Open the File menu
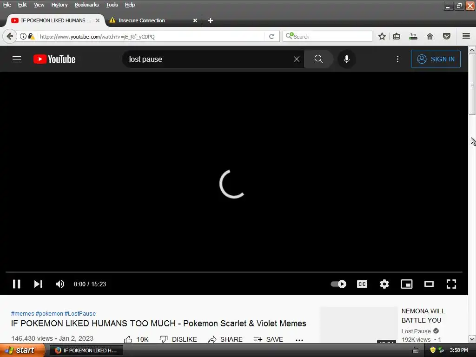The width and height of the screenshot is (476, 357). tap(7, 5)
